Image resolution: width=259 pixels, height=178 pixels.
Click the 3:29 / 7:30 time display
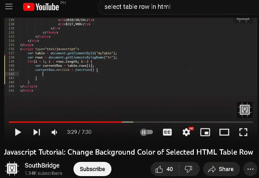click(x=79, y=132)
